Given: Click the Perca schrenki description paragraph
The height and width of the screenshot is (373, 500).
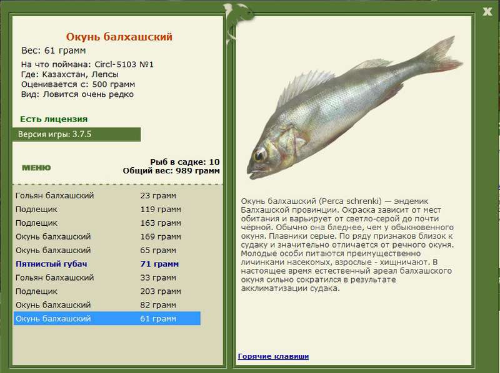Looking at the screenshot, I should point(347,245).
